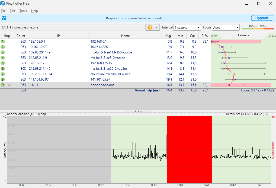Open the dropdown arrow beside the pause button

pyautogui.click(x=157, y=27)
